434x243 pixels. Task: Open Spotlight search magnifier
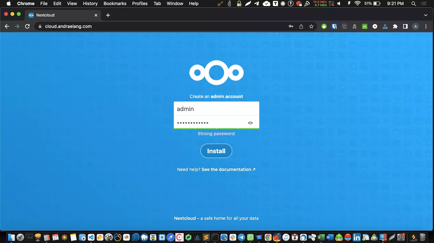click(414, 3)
